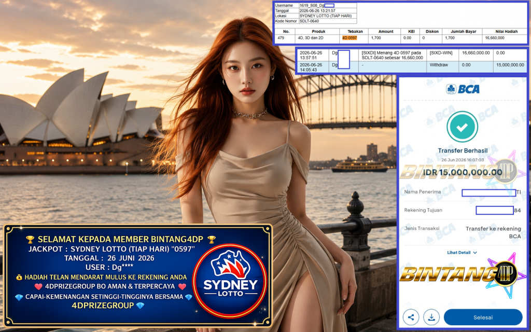
Task: Expand Lihat Detail chevron
Action: coord(475,253)
